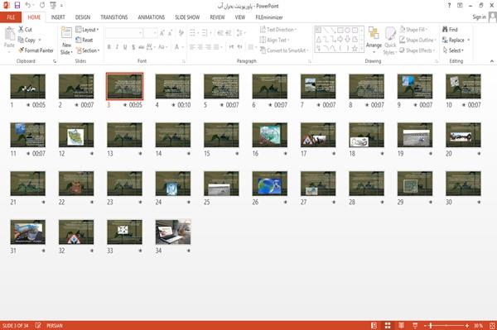Open PowerPoint Help question mark
The image size is (497, 330).
point(449,6)
